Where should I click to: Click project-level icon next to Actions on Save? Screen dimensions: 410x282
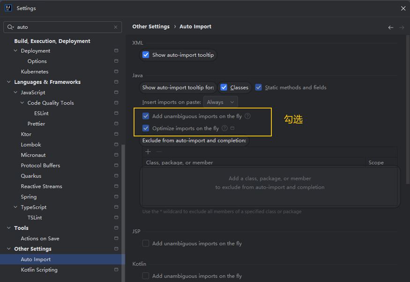[x=116, y=239]
